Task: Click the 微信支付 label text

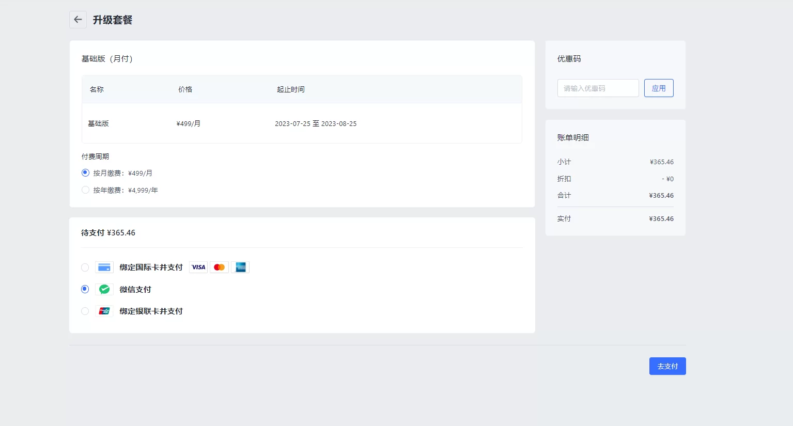Action: point(135,290)
